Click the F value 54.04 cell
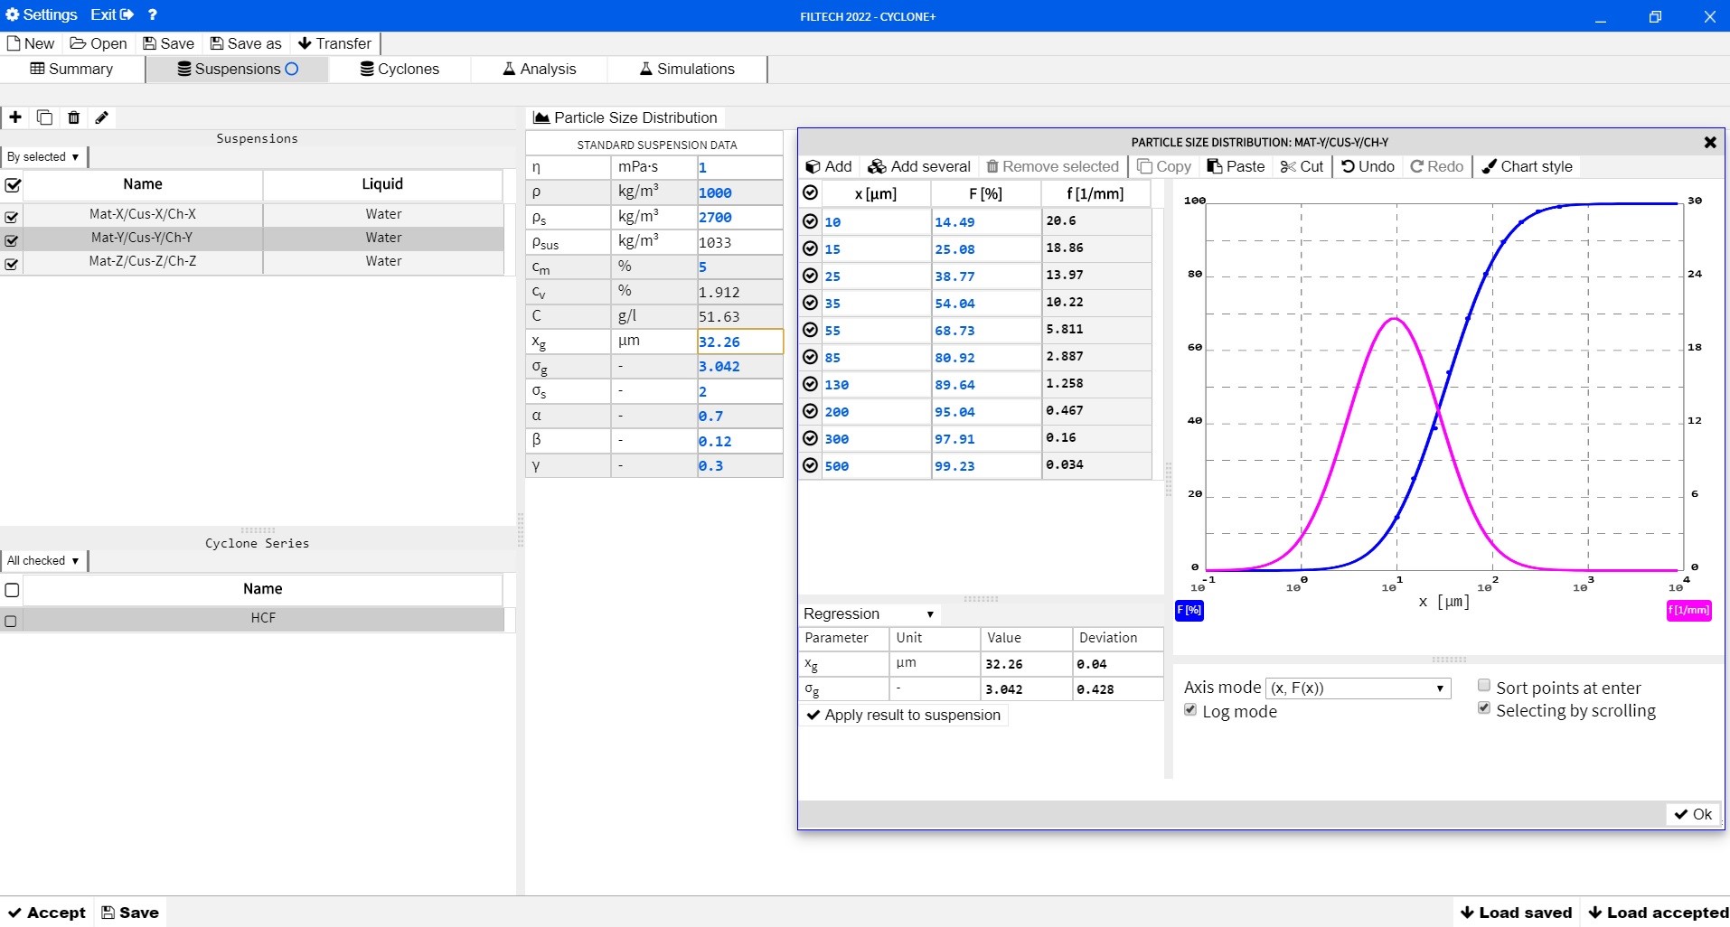1730x927 pixels. 986,303
